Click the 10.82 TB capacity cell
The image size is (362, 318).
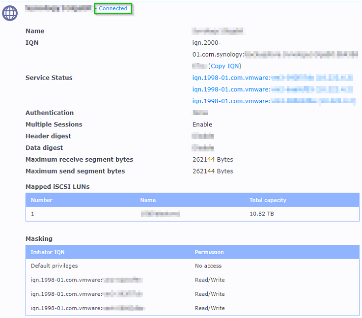click(262, 214)
